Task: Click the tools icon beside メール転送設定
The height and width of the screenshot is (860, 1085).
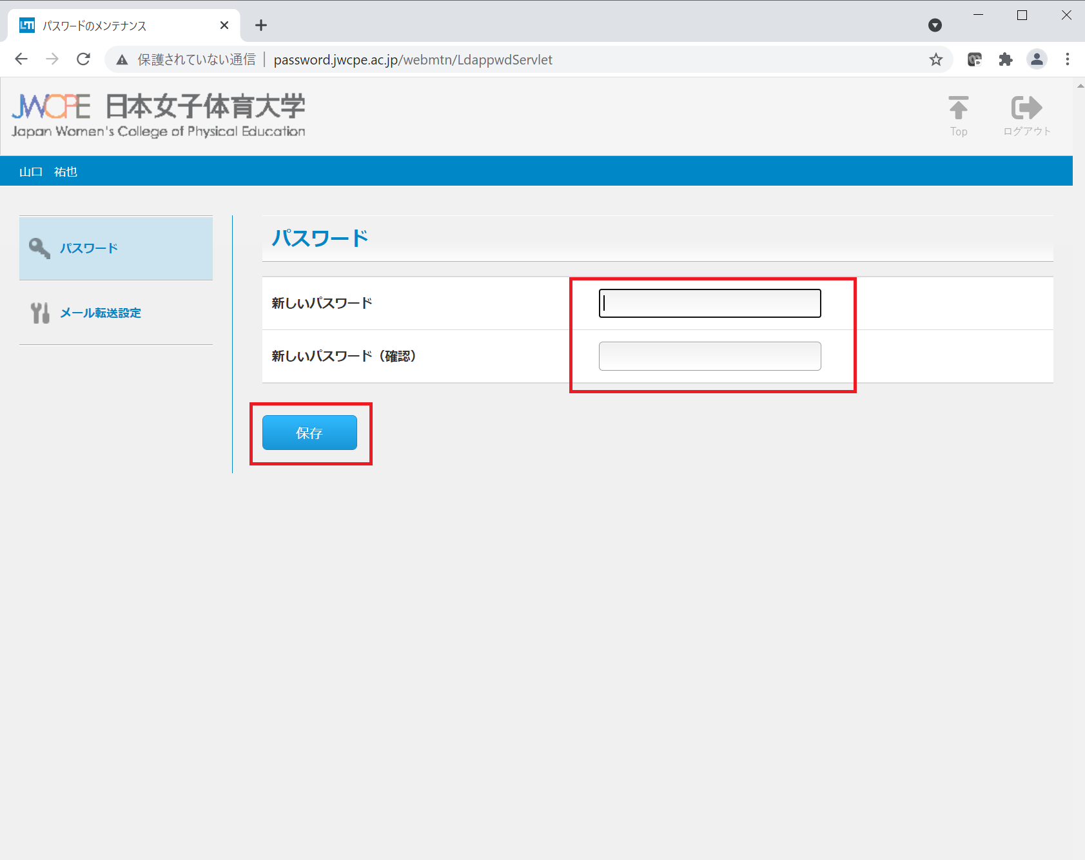Action: pos(40,313)
